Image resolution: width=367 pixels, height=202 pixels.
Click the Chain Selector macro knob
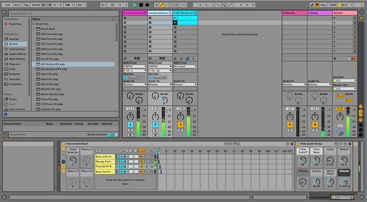pyautogui.click(x=73, y=160)
